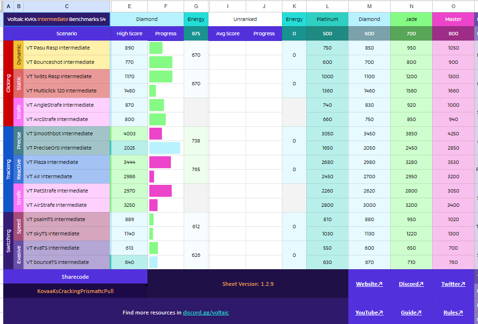Select the overall energy cell 675
The image size is (478, 324).
[196, 33]
